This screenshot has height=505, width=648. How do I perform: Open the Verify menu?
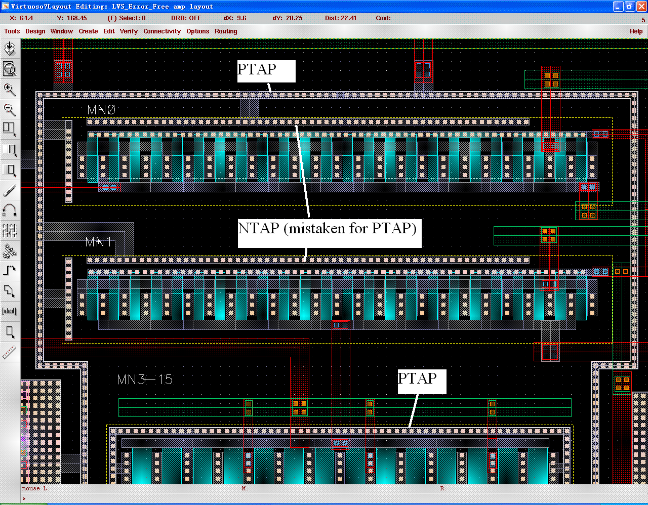click(x=129, y=31)
